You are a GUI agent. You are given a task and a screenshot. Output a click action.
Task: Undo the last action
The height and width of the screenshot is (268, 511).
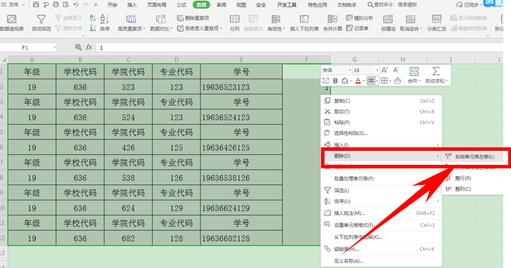(x=76, y=5)
